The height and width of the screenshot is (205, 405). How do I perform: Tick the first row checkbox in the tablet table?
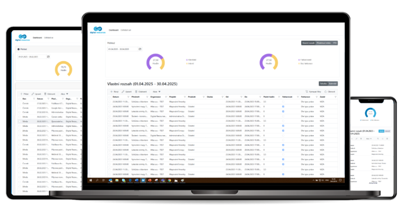click(20, 103)
